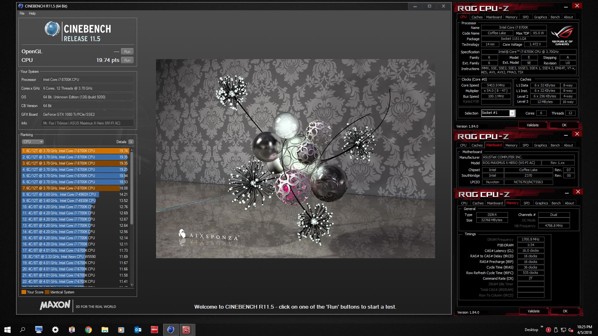The image size is (598, 336).
Task: Open Outlook from taskbar
Action: pyautogui.click(x=138, y=329)
